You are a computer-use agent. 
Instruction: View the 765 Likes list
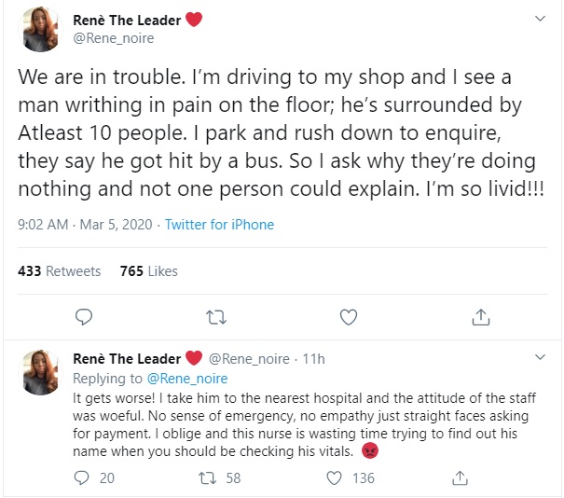pos(149,271)
